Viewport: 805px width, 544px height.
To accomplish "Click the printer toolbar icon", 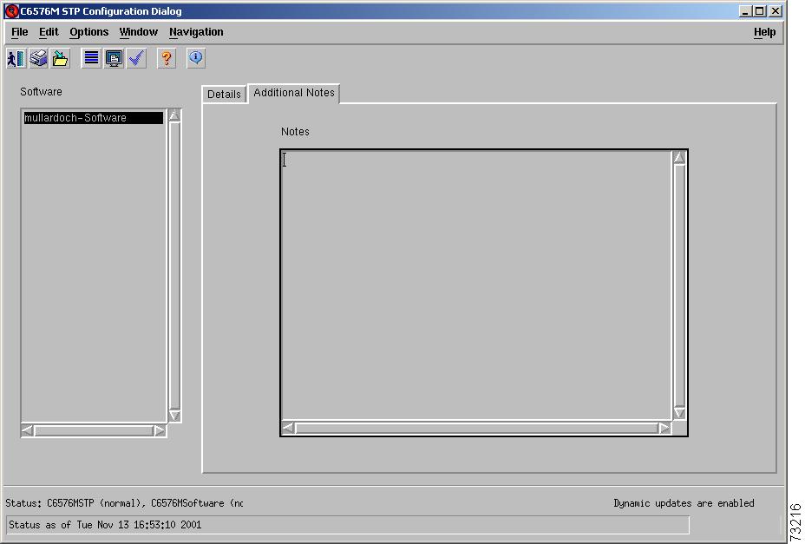I will [38, 58].
